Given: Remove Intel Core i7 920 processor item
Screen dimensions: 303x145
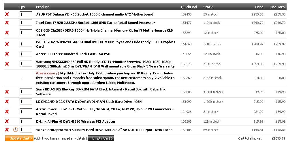Looking at the screenshot, I should [x=7, y=23].
